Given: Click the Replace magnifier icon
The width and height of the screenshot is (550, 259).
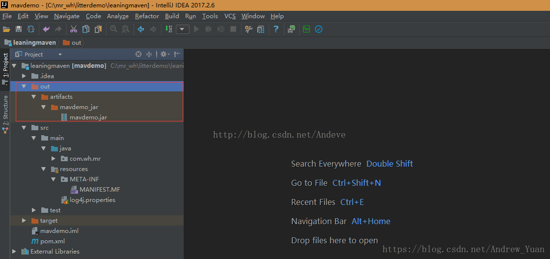Looking at the screenshot, I should coord(125,29).
